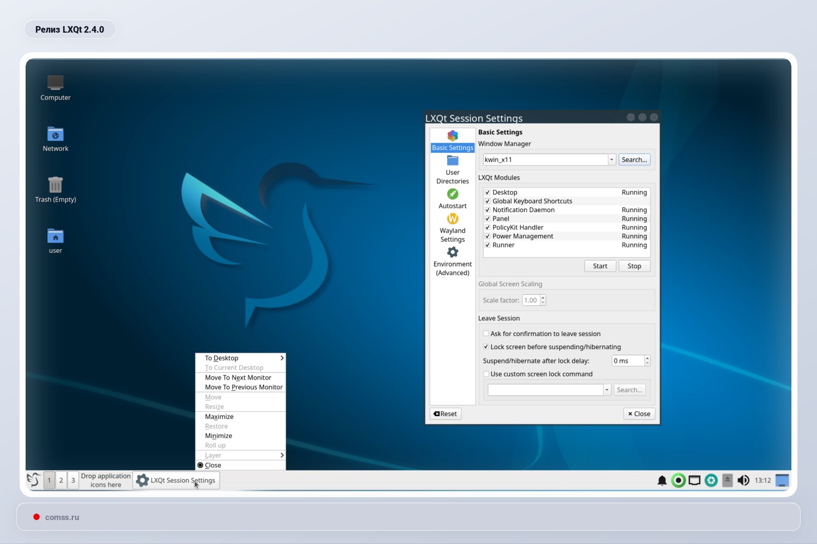Expand the Window Manager kwin_x11 dropdown

click(x=612, y=160)
